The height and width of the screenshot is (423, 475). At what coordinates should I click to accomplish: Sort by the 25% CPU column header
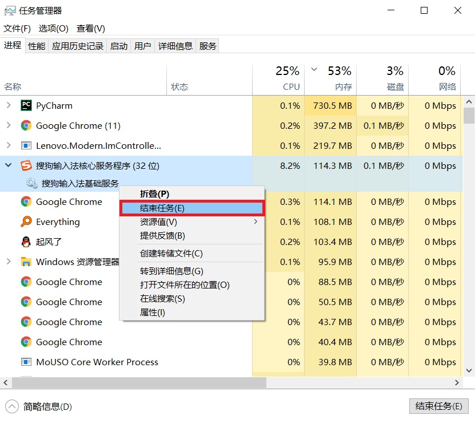point(278,80)
